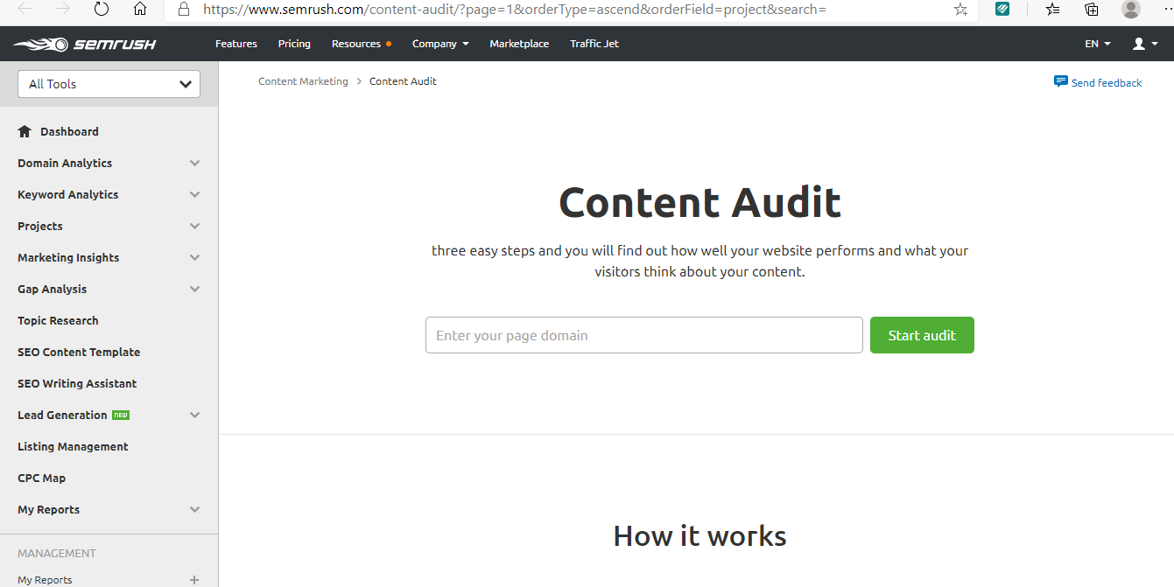The image size is (1174, 587).
Task: Click the browser home icon
Action: point(140,10)
